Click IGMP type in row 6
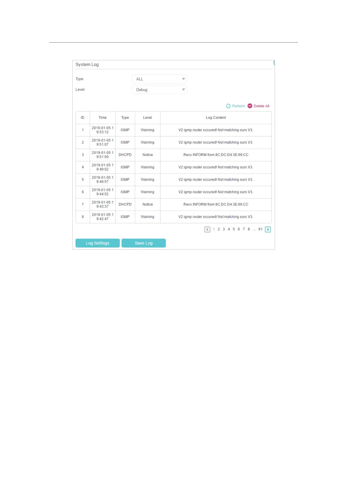347x491 pixels. [x=125, y=192]
